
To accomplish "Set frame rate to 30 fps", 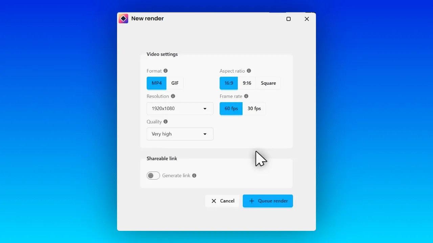I will tap(254, 109).
